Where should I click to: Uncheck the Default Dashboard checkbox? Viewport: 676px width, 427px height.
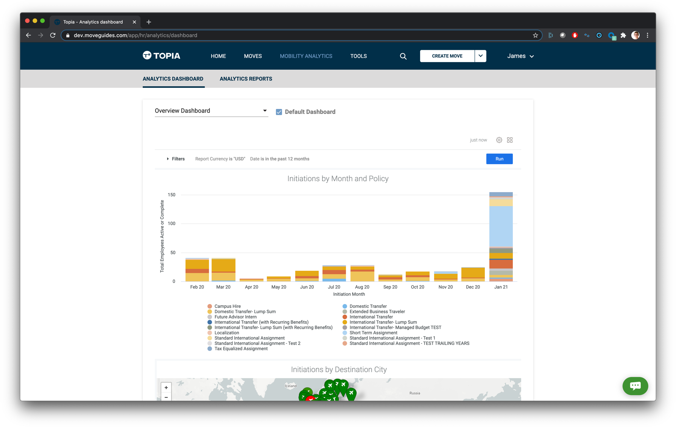pyautogui.click(x=279, y=112)
